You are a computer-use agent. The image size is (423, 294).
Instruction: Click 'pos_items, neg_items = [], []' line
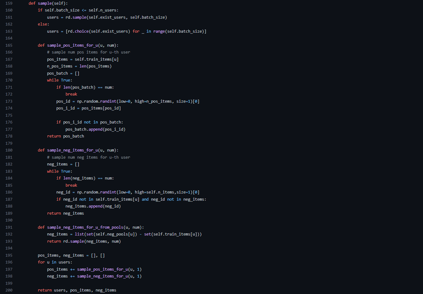tap(72, 255)
